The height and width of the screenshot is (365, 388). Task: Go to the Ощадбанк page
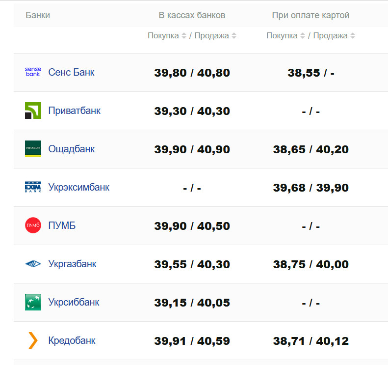point(72,149)
